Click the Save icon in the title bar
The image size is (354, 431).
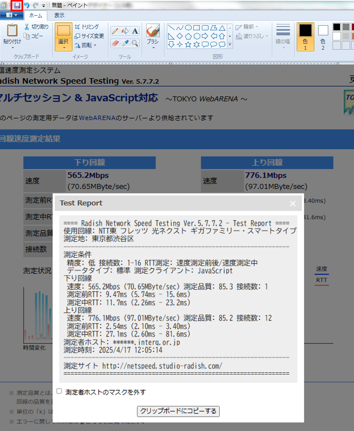point(17,5)
